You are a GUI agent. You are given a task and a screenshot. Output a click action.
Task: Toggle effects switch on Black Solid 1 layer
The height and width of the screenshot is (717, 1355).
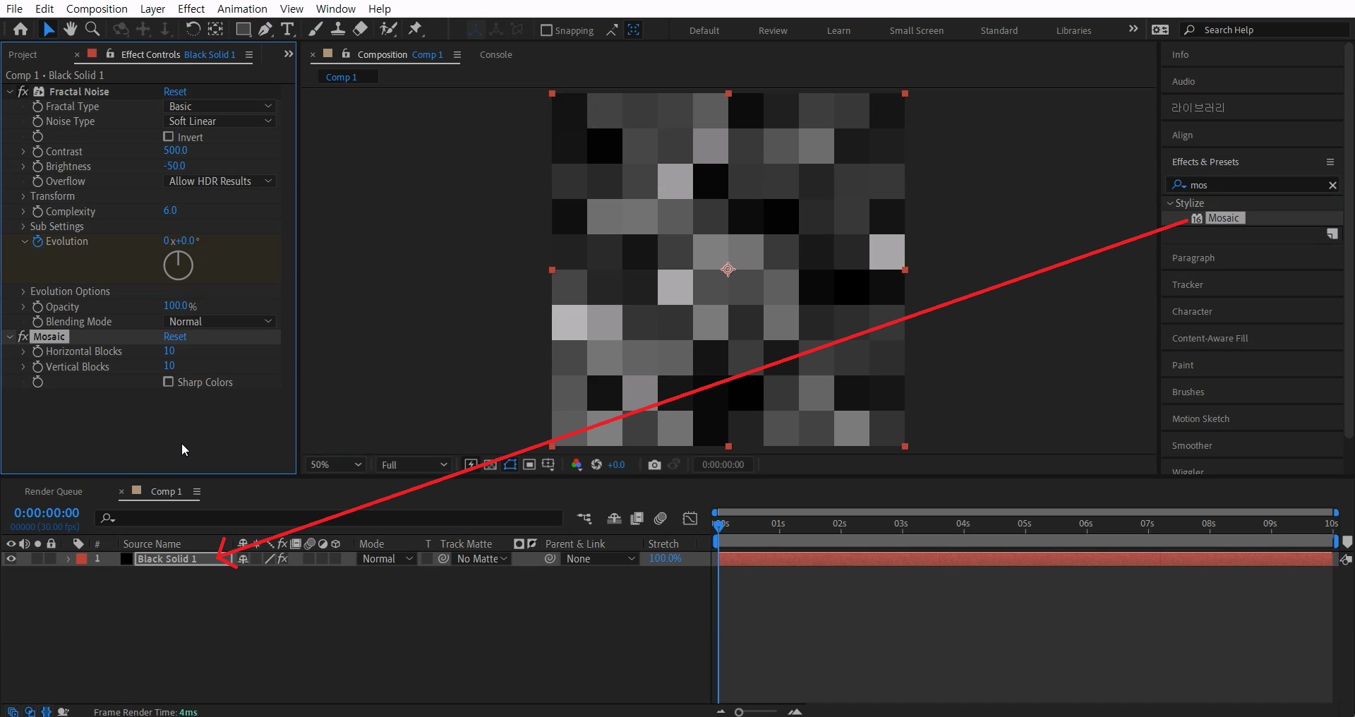pos(282,559)
